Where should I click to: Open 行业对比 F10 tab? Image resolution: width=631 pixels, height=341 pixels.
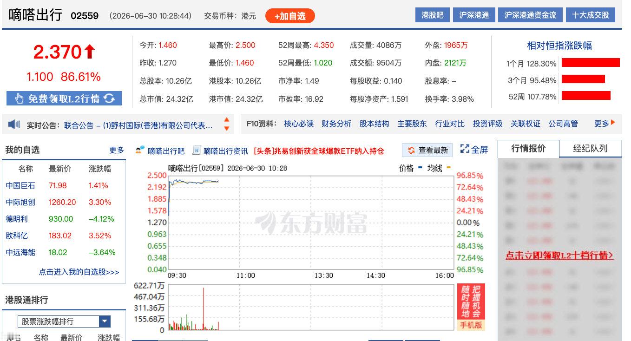click(x=450, y=124)
